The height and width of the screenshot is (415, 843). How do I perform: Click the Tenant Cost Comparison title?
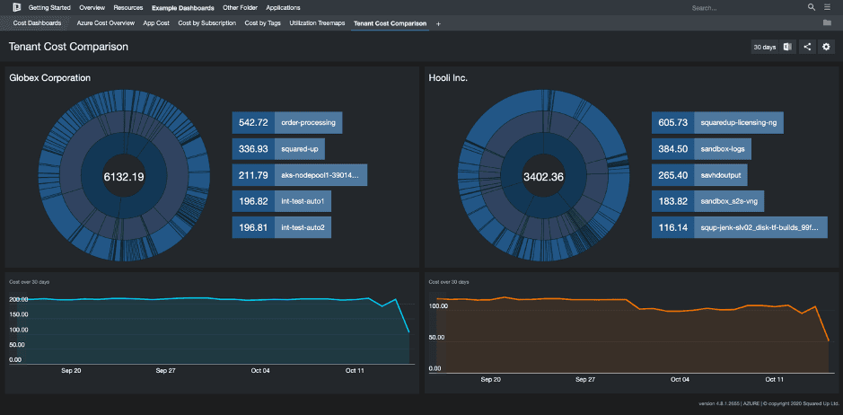pyautogui.click(x=68, y=47)
